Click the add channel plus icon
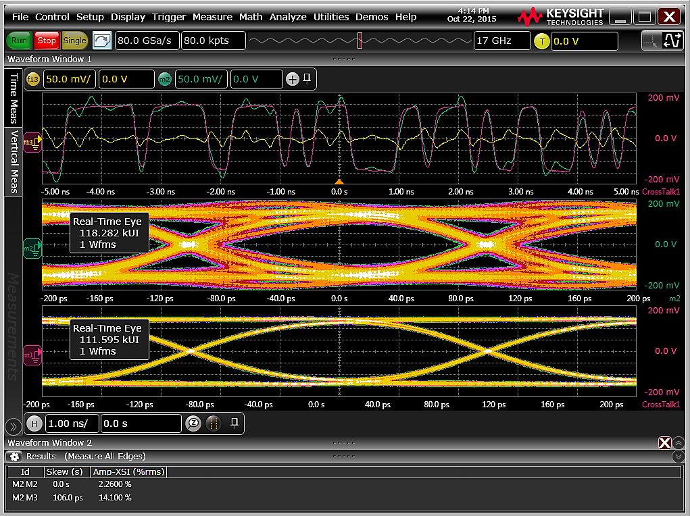The width and height of the screenshot is (690, 516). pyautogui.click(x=292, y=79)
